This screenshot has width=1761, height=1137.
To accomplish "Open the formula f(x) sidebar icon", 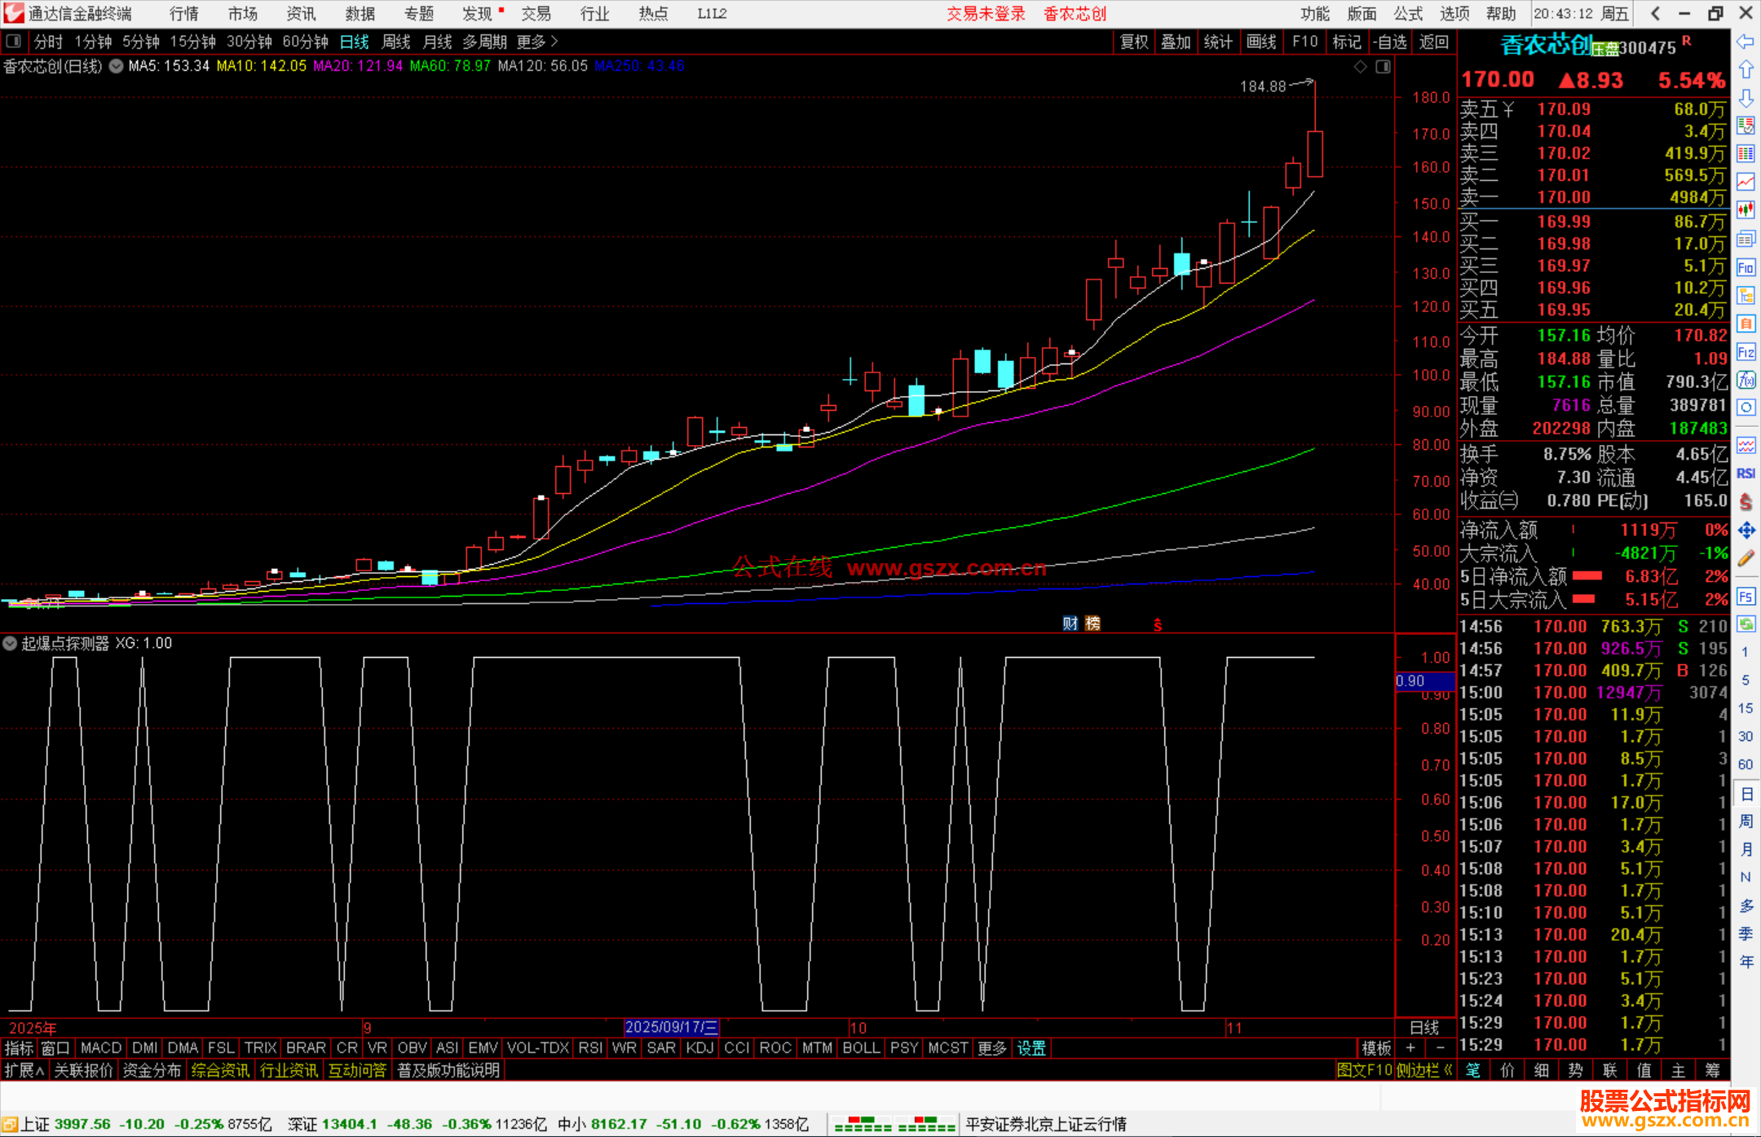I will coord(1746,380).
